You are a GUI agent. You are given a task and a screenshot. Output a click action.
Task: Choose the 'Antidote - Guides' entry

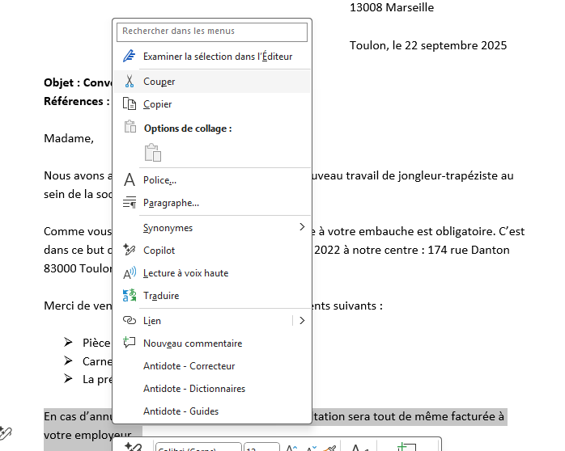(x=181, y=411)
